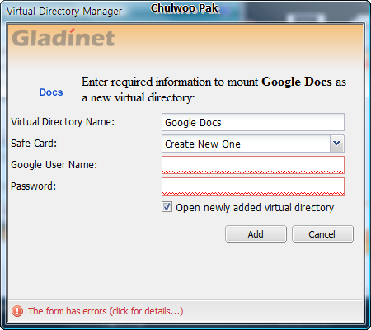
Task: Click the Google User Name label
Action: [x=54, y=165]
